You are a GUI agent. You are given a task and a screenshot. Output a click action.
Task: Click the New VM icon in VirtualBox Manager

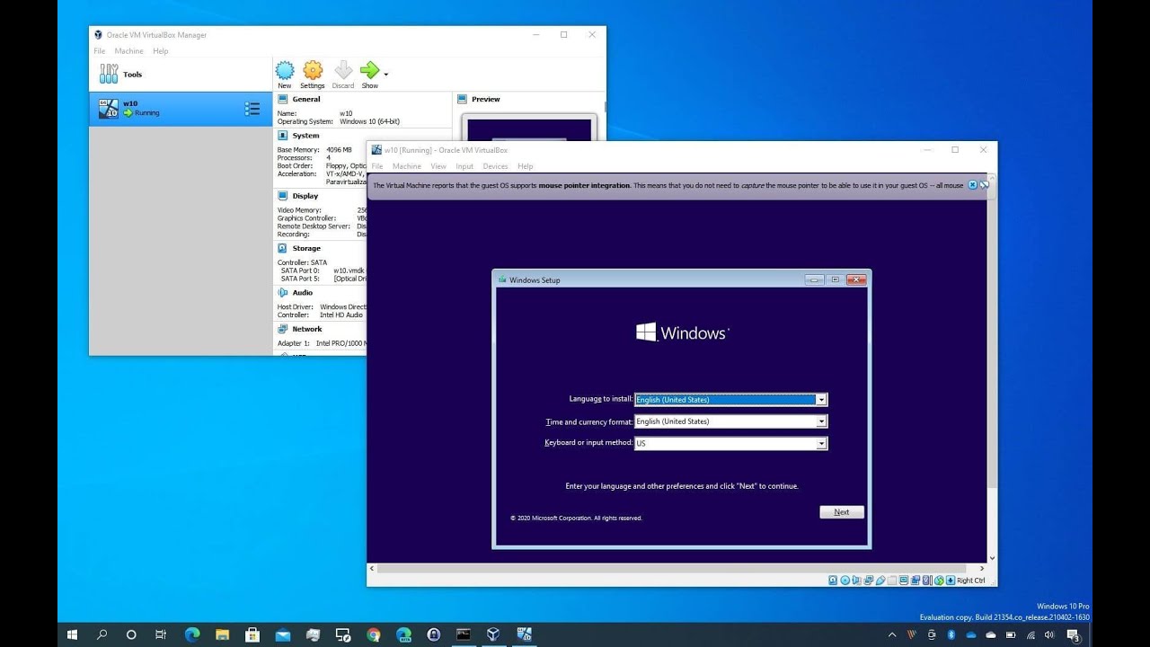285,71
